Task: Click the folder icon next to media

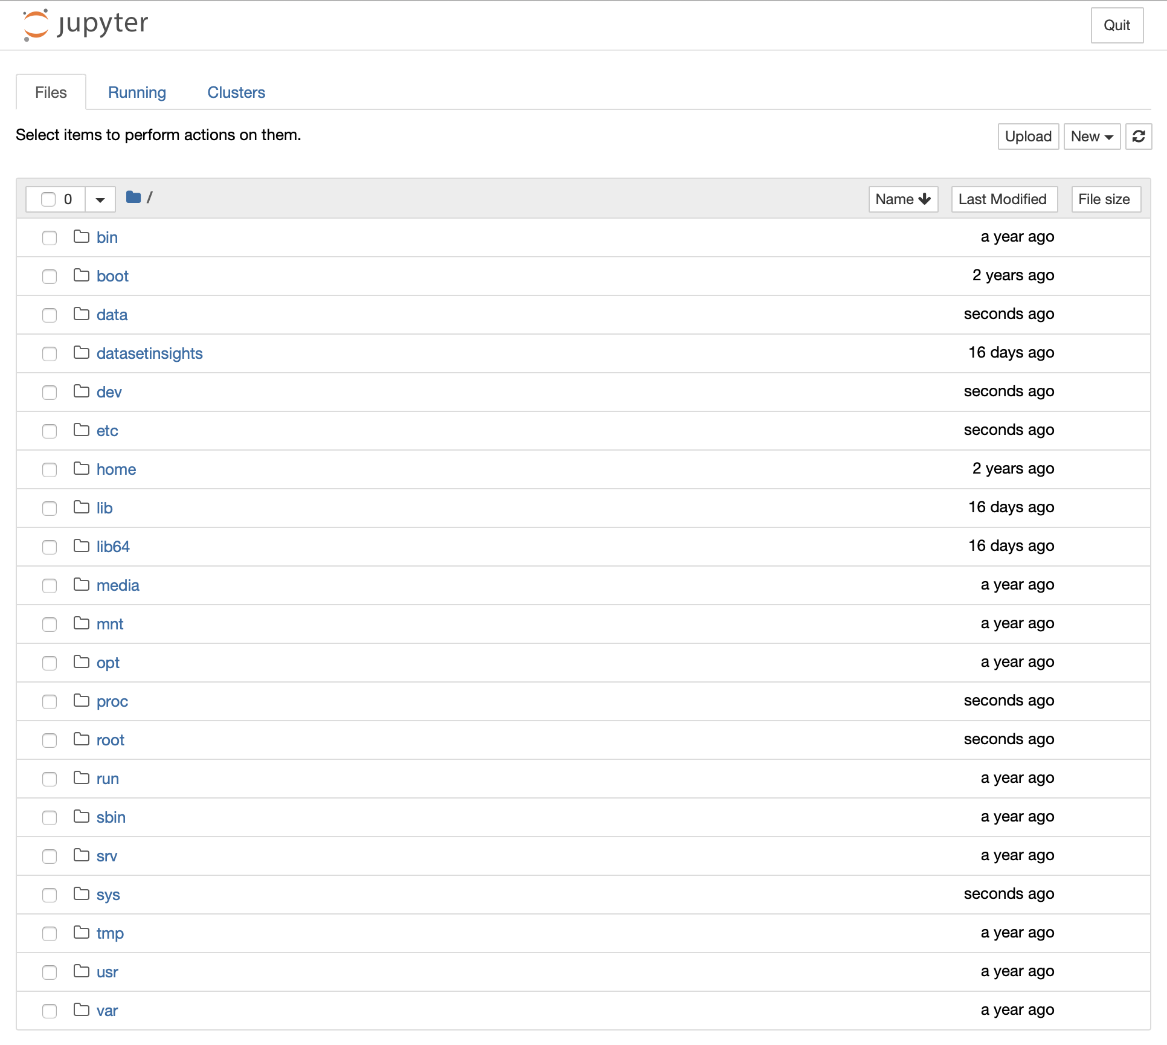Action: pos(82,585)
